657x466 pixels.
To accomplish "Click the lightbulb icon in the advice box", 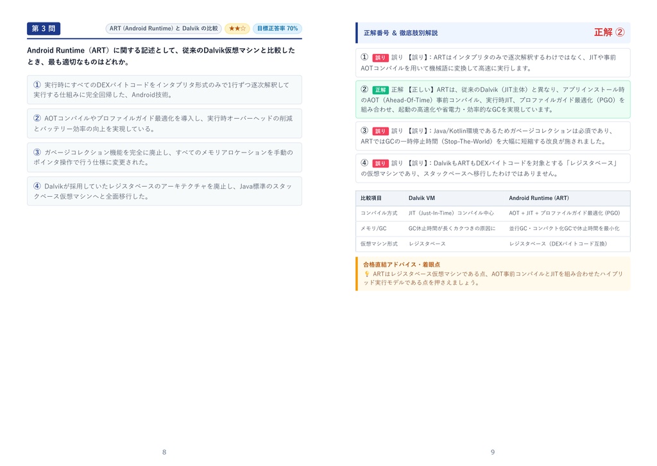I will click(x=366, y=274).
